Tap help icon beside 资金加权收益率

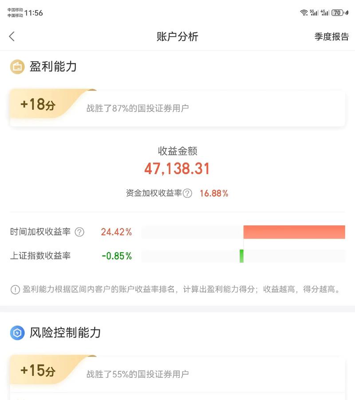[x=188, y=193]
